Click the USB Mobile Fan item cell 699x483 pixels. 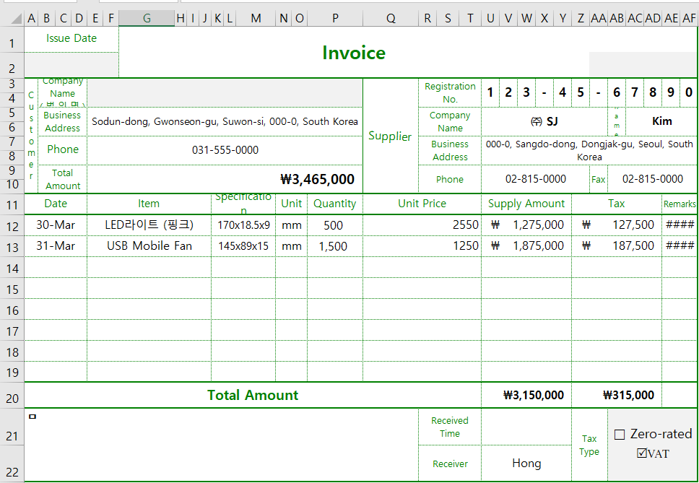149,246
